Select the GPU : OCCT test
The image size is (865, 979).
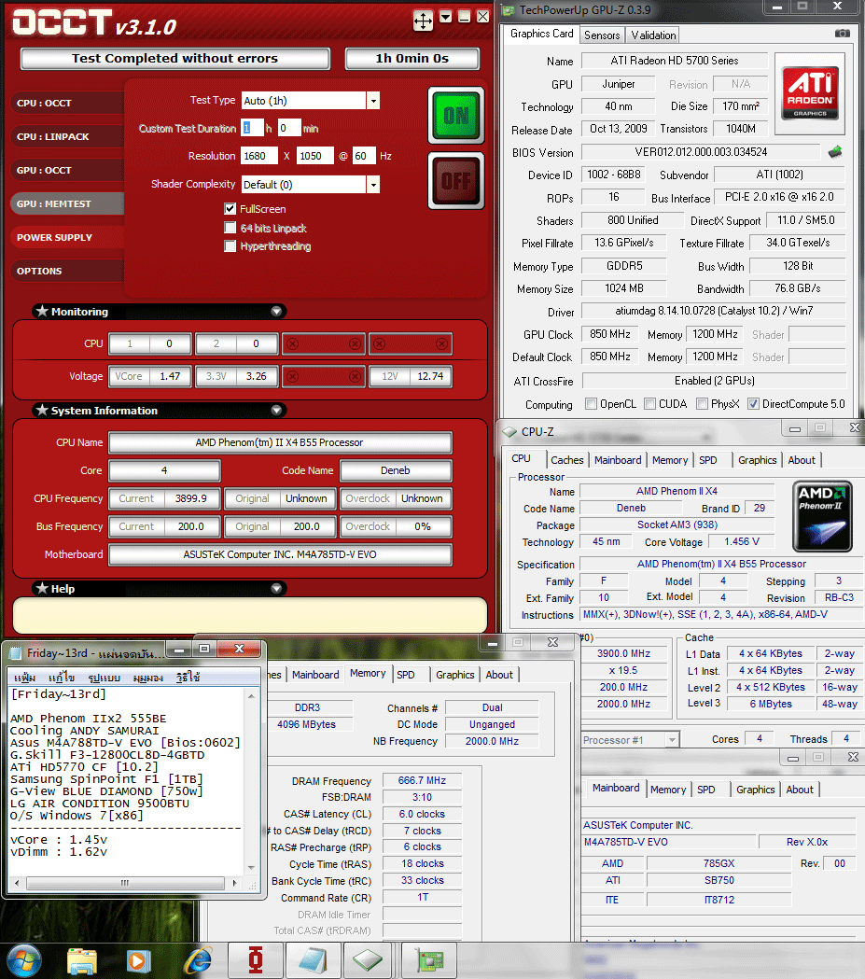pos(67,170)
